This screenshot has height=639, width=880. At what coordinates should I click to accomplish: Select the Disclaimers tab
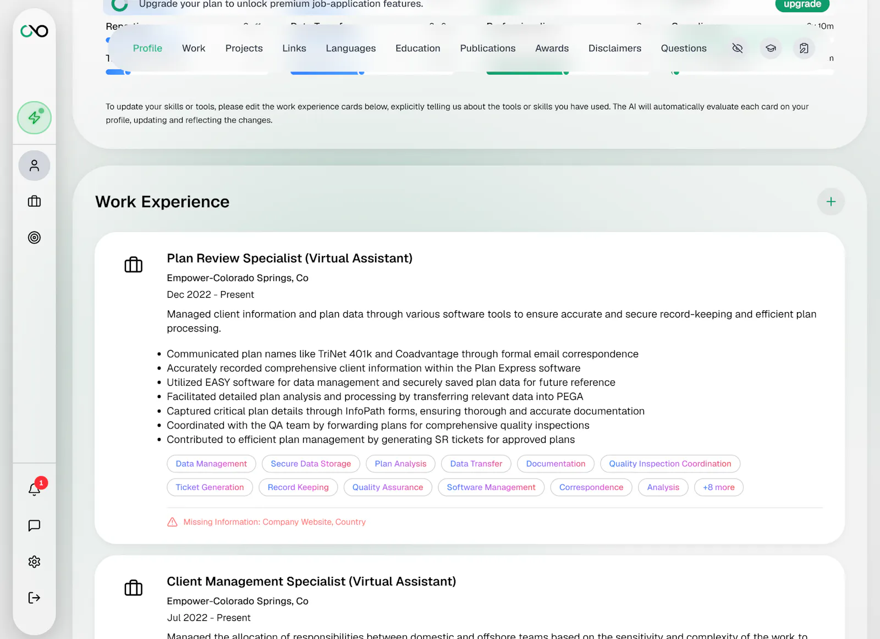(615, 48)
